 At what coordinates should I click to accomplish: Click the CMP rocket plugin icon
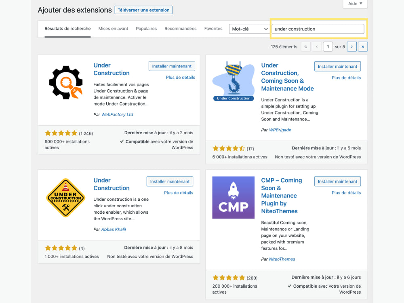[234, 198]
